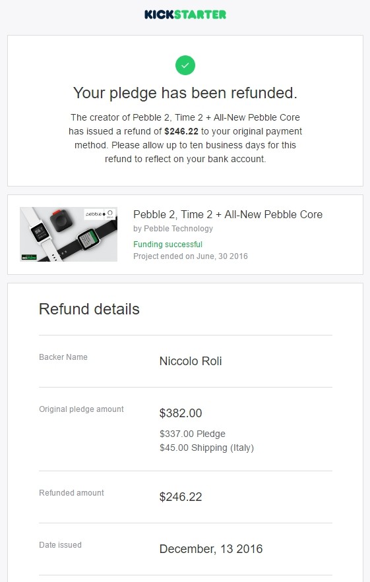Click the Project ended on June 30 text
The width and height of the screenshot is (370, 582).
191,256
